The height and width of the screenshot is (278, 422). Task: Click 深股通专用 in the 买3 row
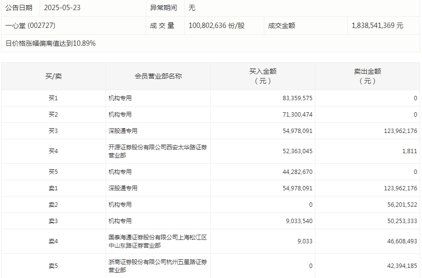pos(123,131)
